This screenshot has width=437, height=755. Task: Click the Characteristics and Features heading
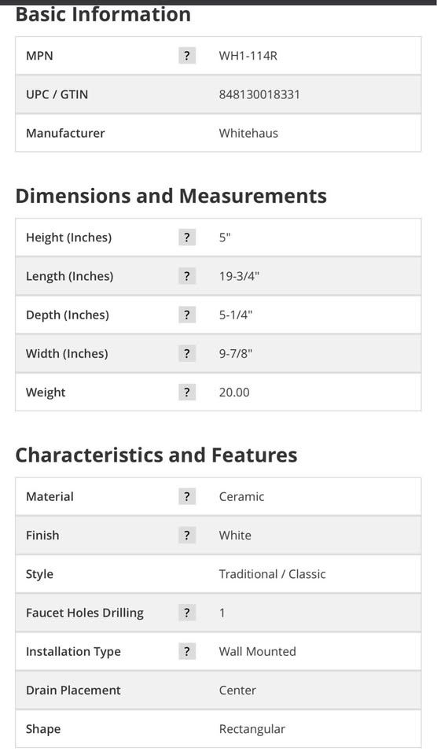pos(156,455)
